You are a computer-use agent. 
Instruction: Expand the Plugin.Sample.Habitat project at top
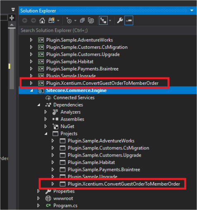point(31,62)
